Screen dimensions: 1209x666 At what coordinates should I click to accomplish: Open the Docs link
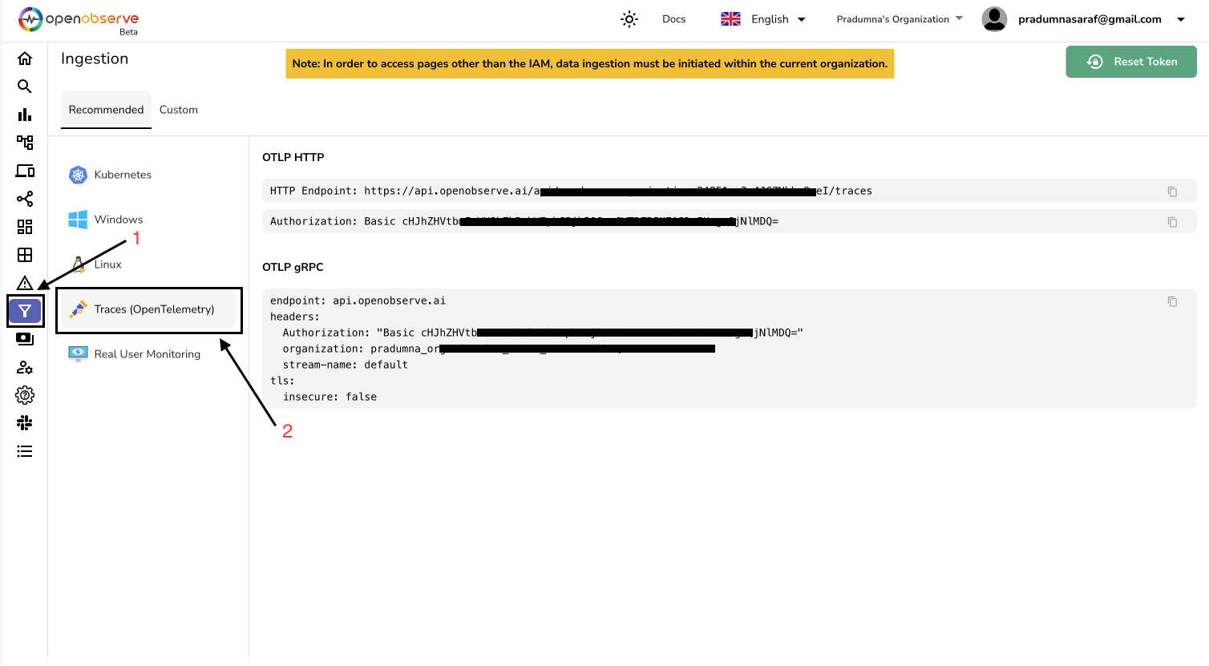point(673,19)
